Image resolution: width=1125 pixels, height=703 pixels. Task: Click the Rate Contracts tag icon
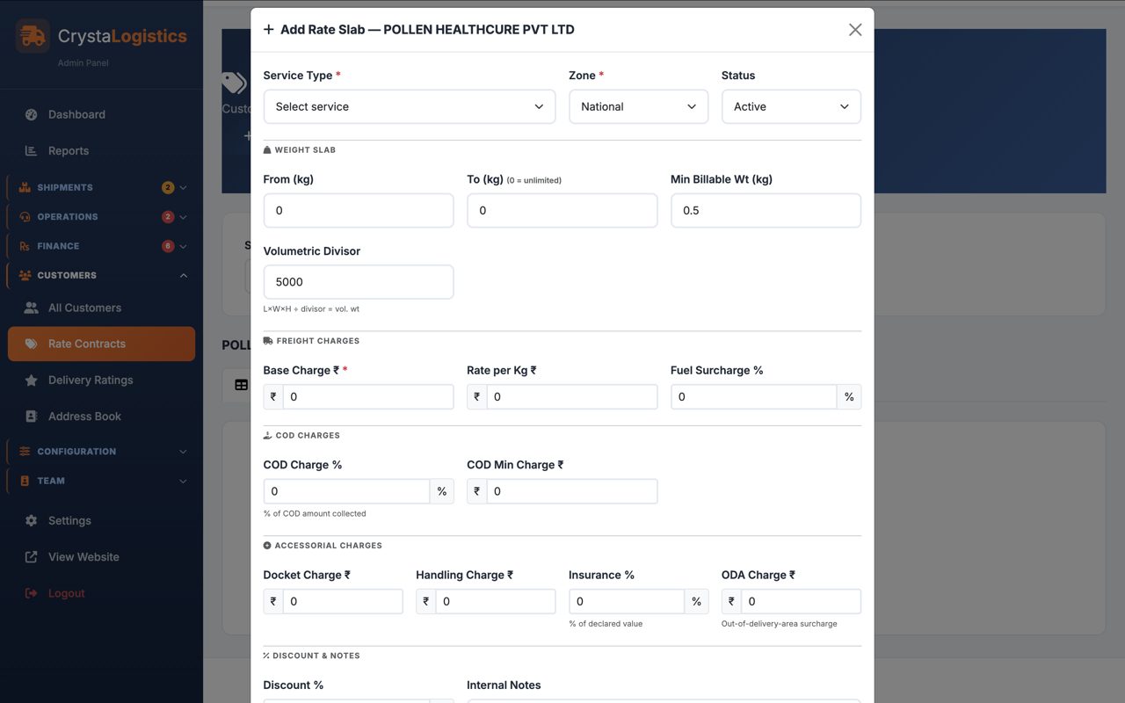coord(32,344)
